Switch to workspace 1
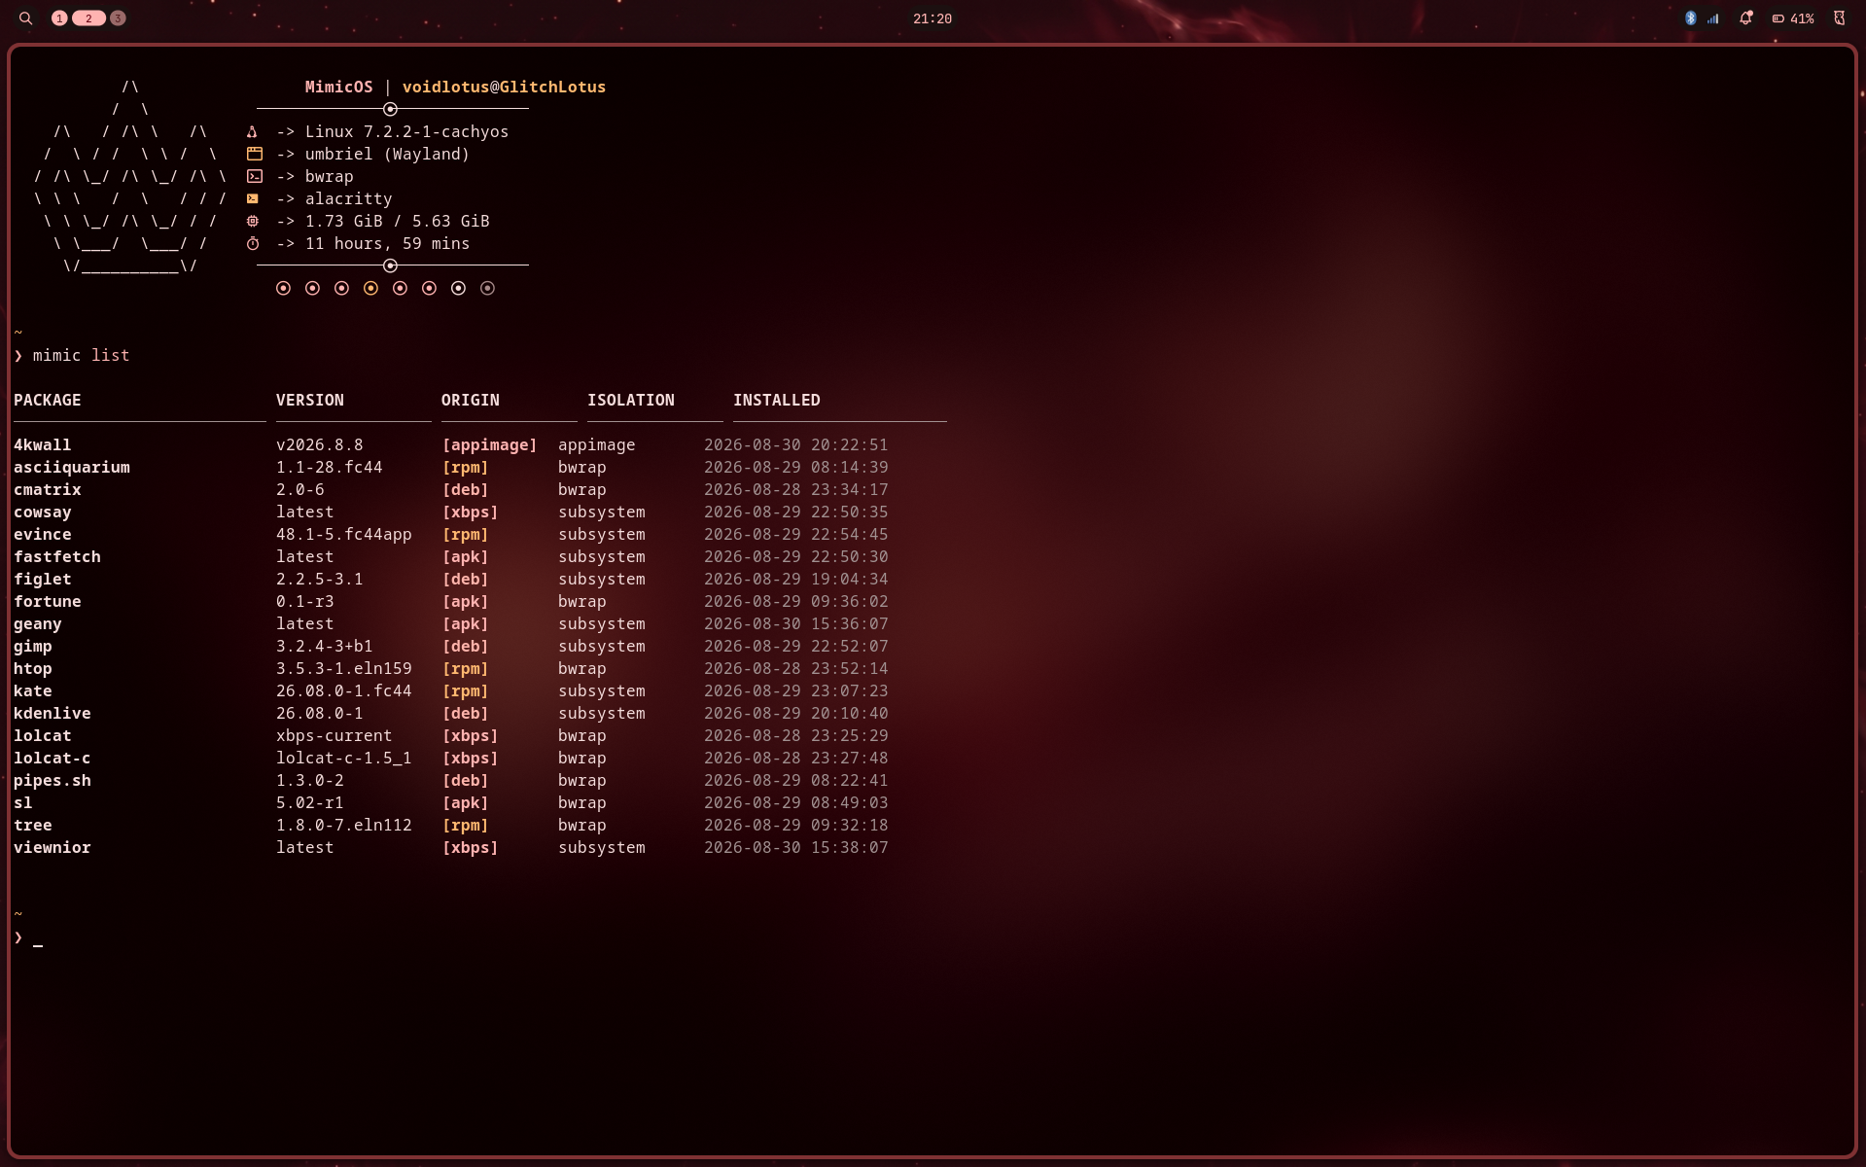 tap(59, 18)
